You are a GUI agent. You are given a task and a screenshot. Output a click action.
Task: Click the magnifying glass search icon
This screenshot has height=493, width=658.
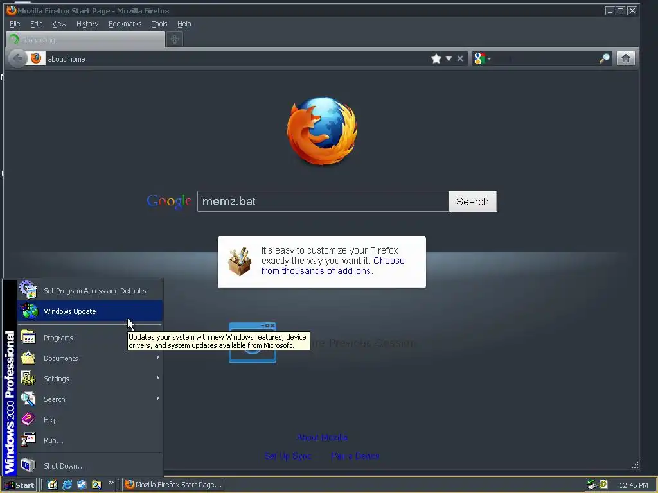[604, 58]
